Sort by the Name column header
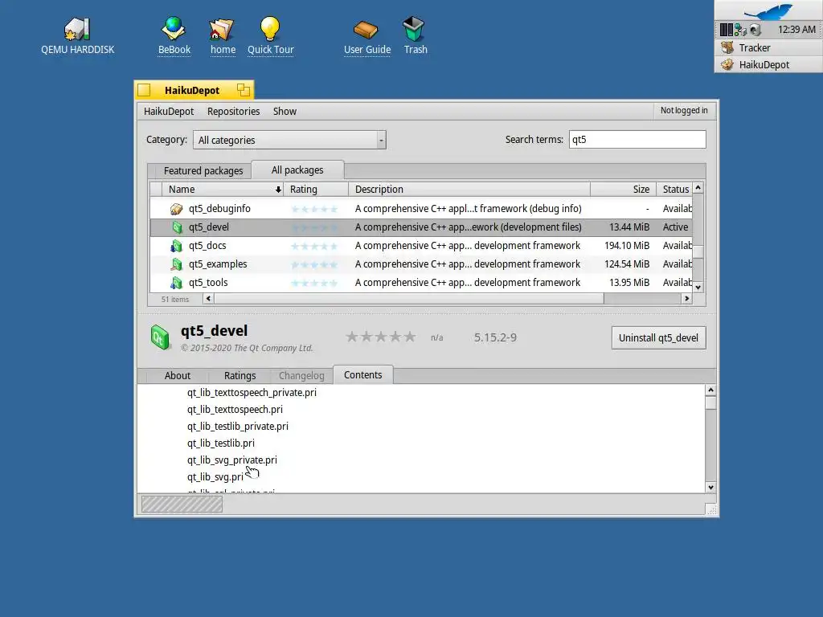This screenshot has height=617, width=823. coord(223,190)
